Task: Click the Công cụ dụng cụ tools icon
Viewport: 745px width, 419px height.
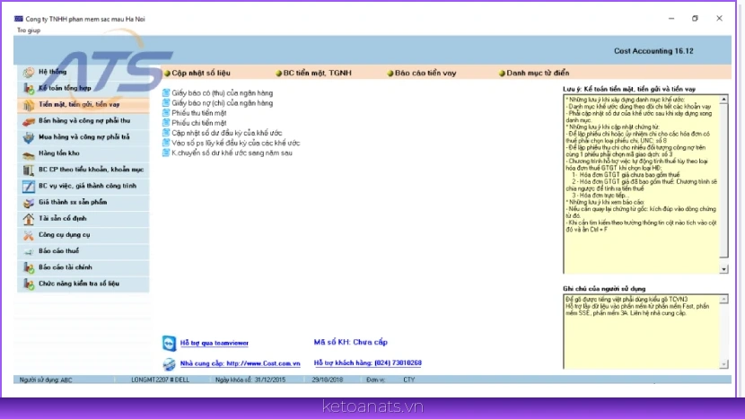Action: pyautogui.click(x=29, y=235)
